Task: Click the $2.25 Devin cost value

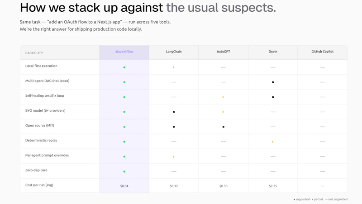Action: click(x=273, y=186)
